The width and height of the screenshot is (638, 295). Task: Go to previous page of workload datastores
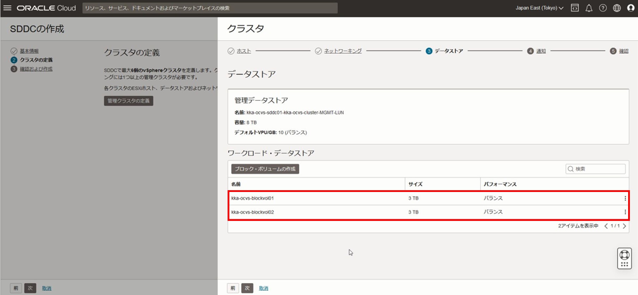coord(606,226)
